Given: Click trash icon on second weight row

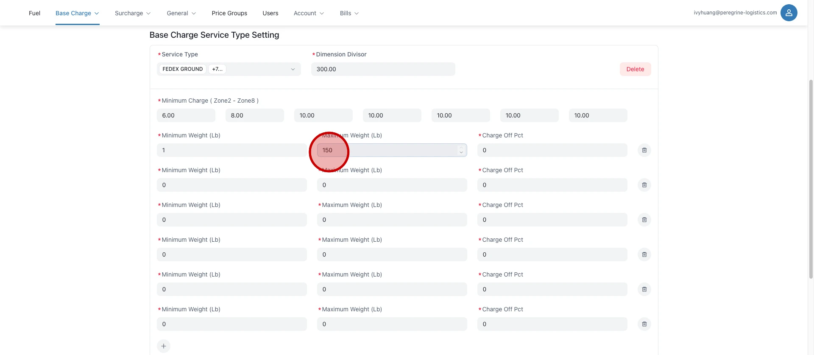Looking at the screenshot, I should click(x=644, y=185).
